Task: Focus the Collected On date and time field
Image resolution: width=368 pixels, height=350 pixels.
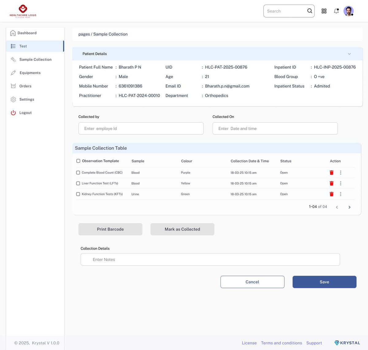Action: (x=275, y=128)
